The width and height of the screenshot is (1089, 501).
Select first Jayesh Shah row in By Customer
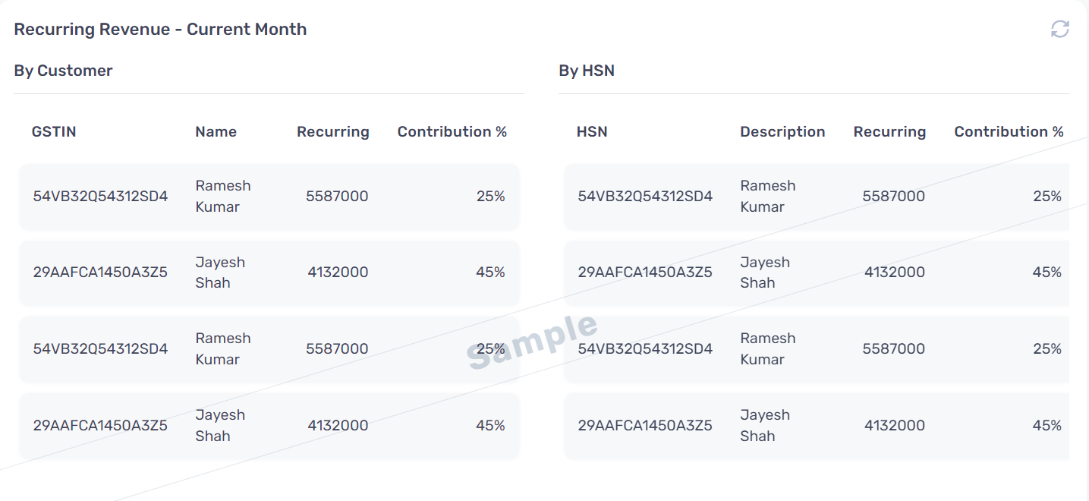[269, 273]
